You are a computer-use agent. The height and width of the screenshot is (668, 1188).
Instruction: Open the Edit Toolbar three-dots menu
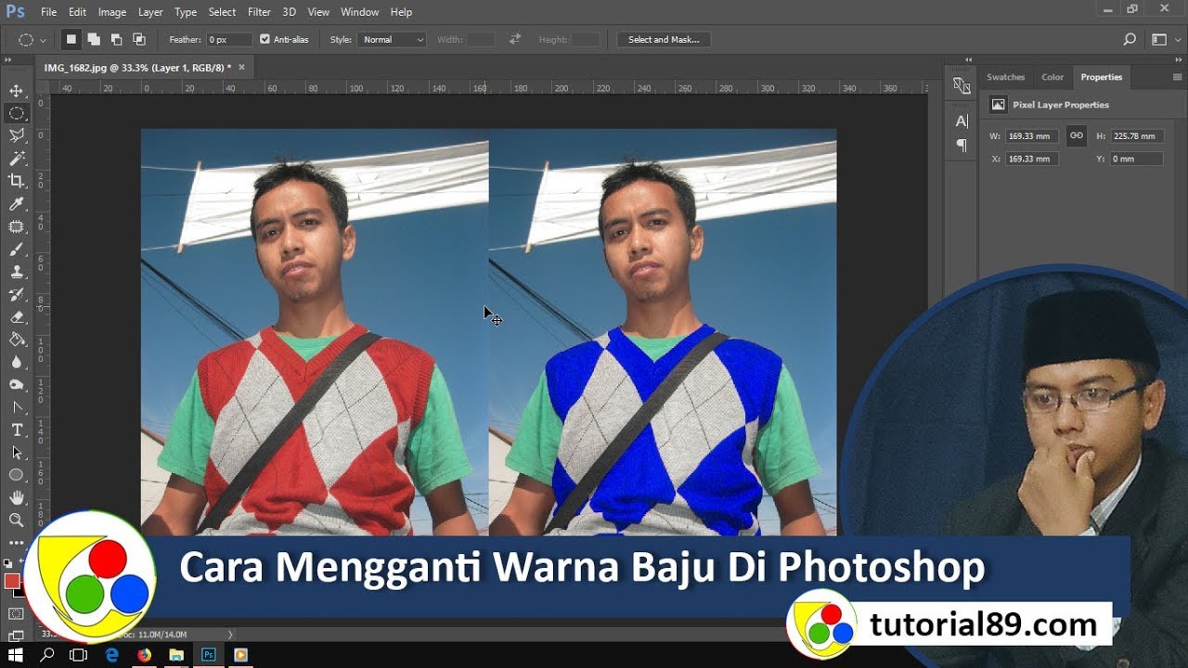click(17, 543)
